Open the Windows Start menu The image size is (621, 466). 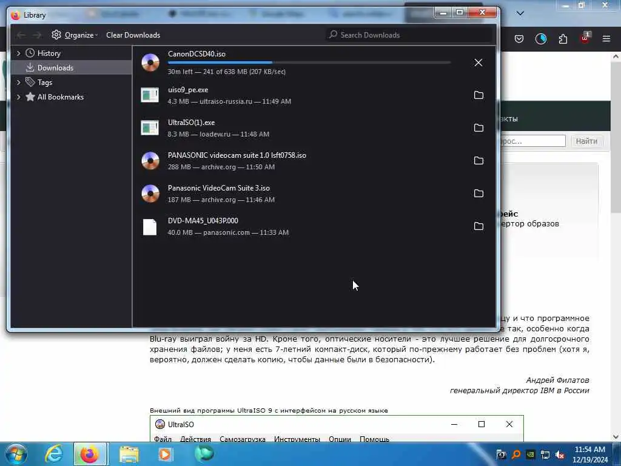pyautogui.click(x=16, y=454)
